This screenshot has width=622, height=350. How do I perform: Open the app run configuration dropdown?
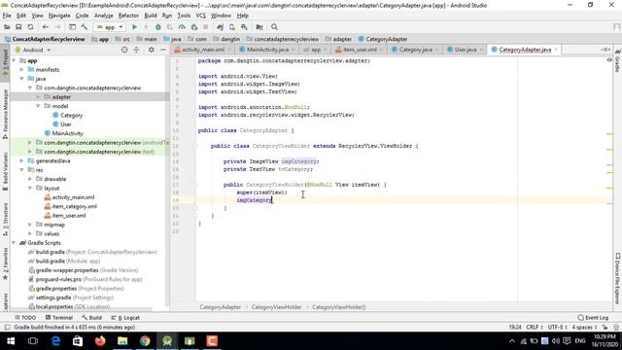pyautogui.click(x=110, y=27)
